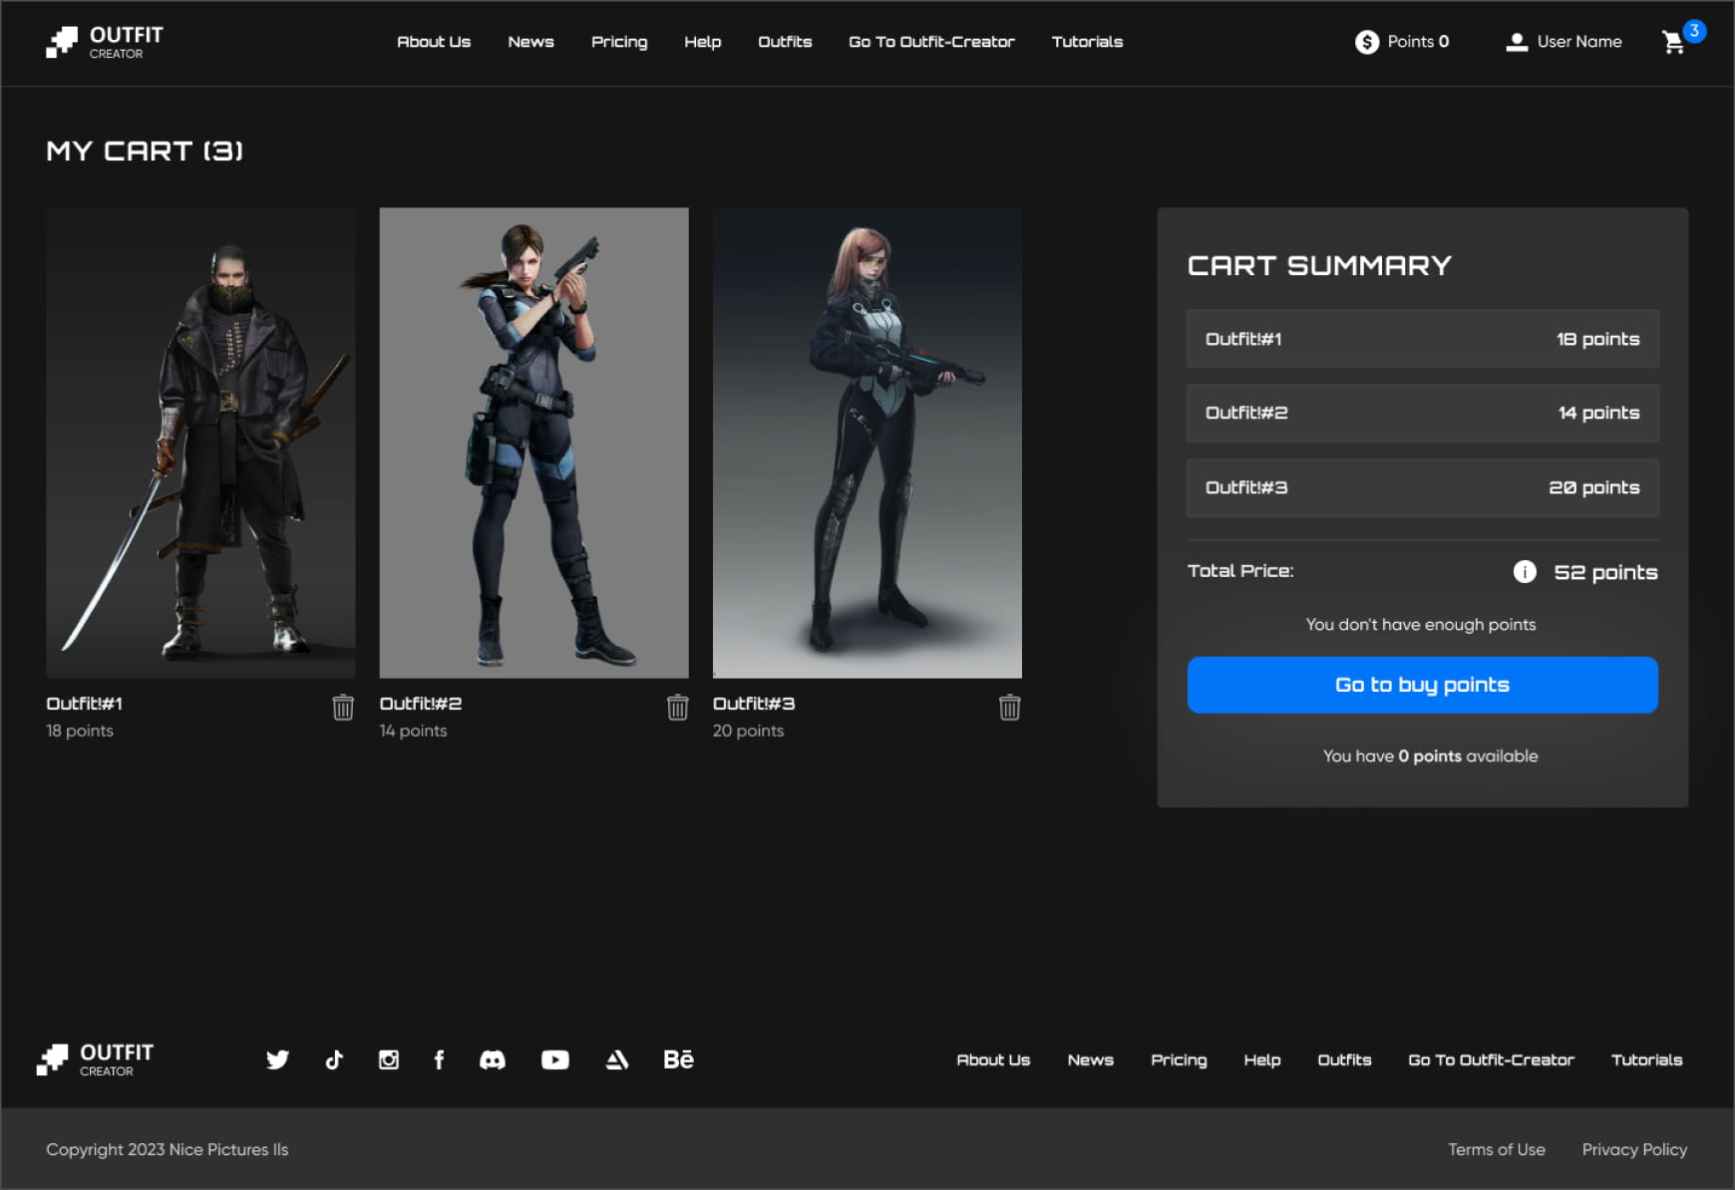
Task: Click the Facebook icon in footer
Action: coord(439,1059)
